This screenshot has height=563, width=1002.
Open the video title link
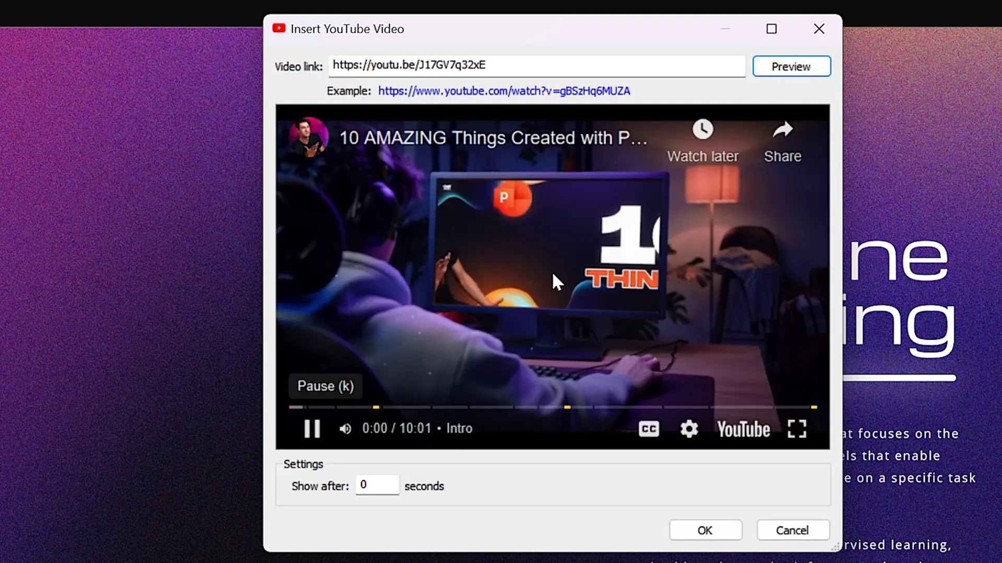tap(493, 138)
